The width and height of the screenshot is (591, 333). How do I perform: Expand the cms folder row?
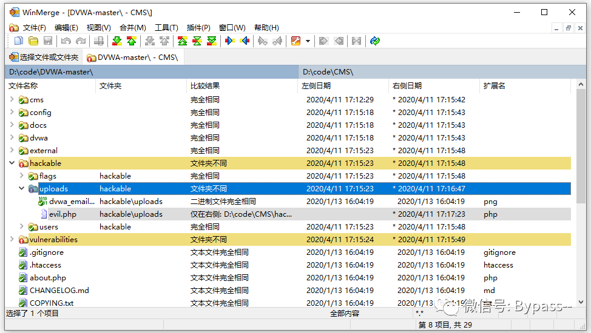pyautogui.click(x=12, y=99)
